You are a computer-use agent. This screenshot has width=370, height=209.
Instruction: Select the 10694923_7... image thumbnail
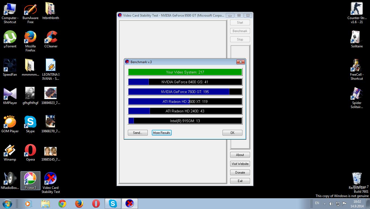(x=51, y=96)
